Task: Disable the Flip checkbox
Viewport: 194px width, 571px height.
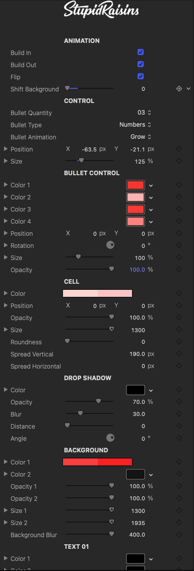Action: point(141,76)
